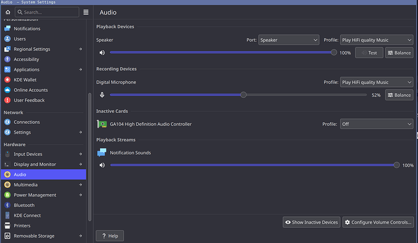Click the Applications sidebar icon
This screenshot has height=243, width=418.
[7, 70]
